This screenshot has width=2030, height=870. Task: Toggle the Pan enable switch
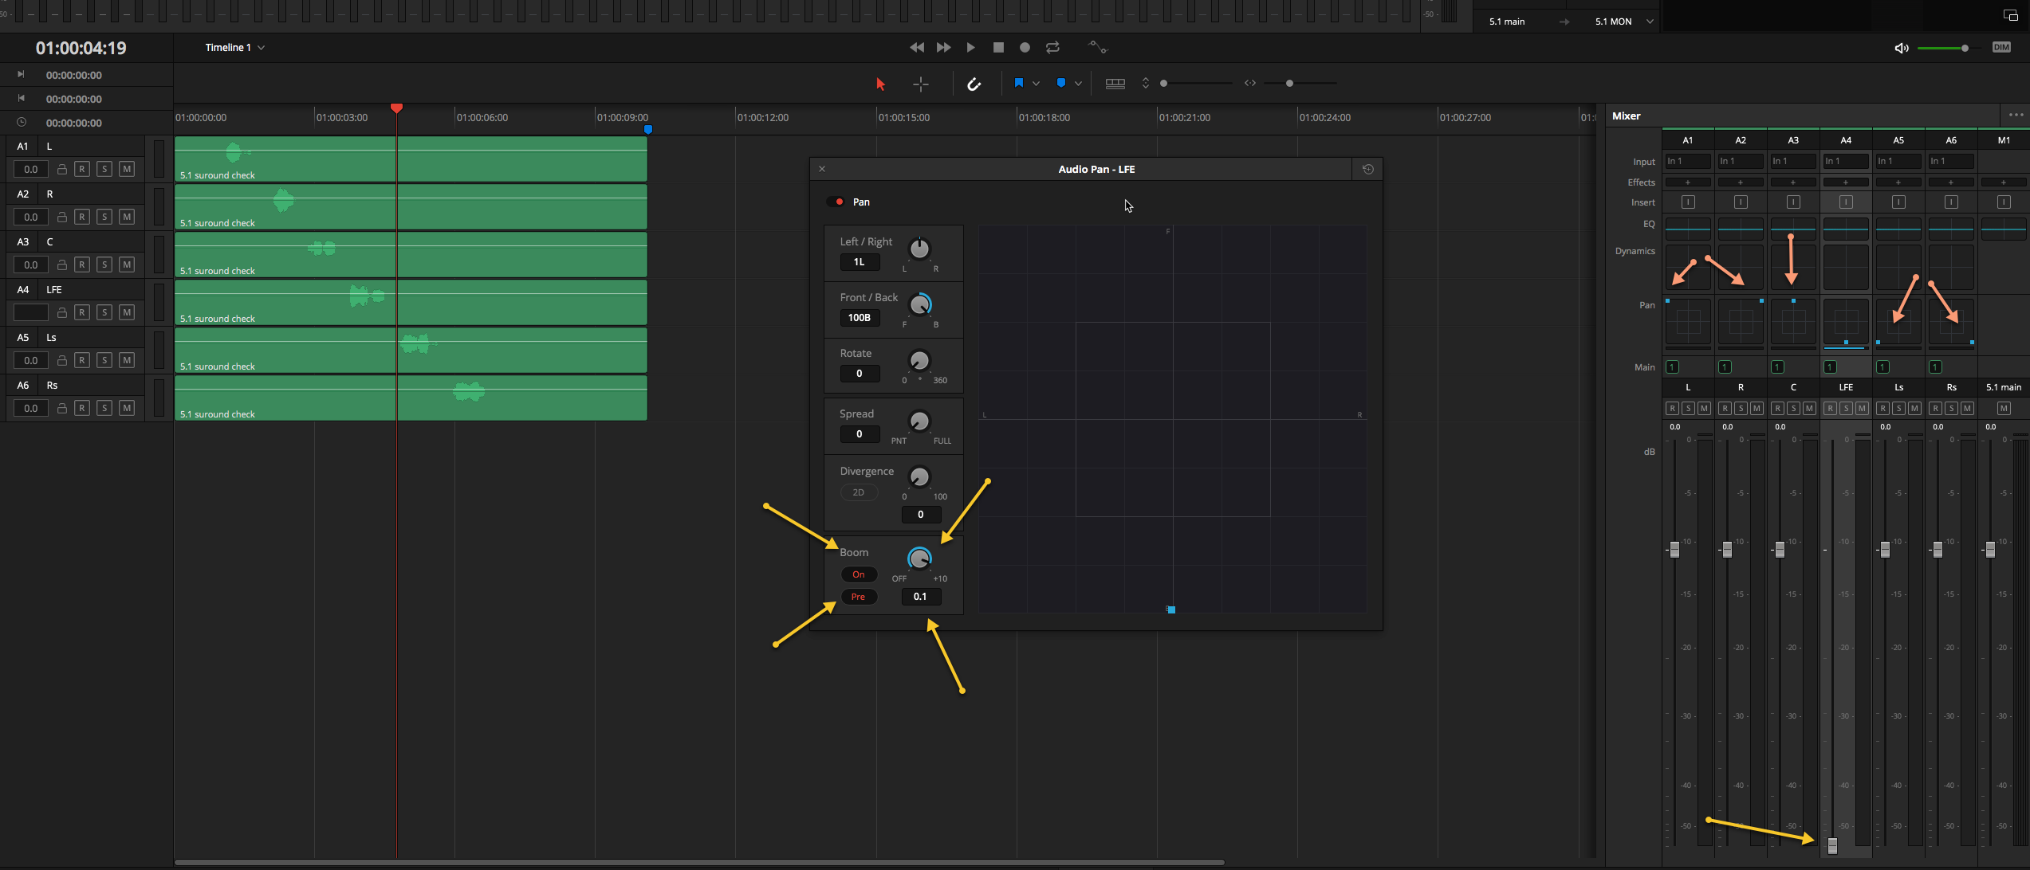click(836, 202)
